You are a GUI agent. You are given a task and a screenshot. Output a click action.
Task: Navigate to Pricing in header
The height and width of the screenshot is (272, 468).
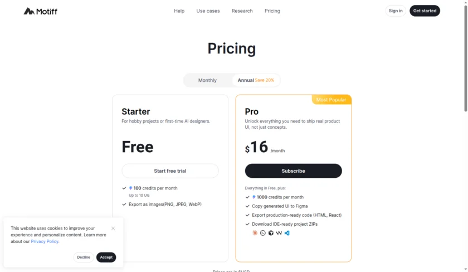pos(272,11)
